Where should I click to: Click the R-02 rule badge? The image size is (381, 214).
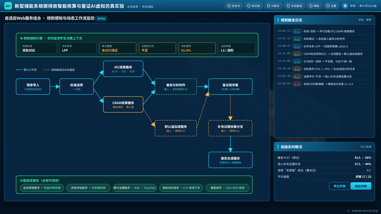click(297, 39)
